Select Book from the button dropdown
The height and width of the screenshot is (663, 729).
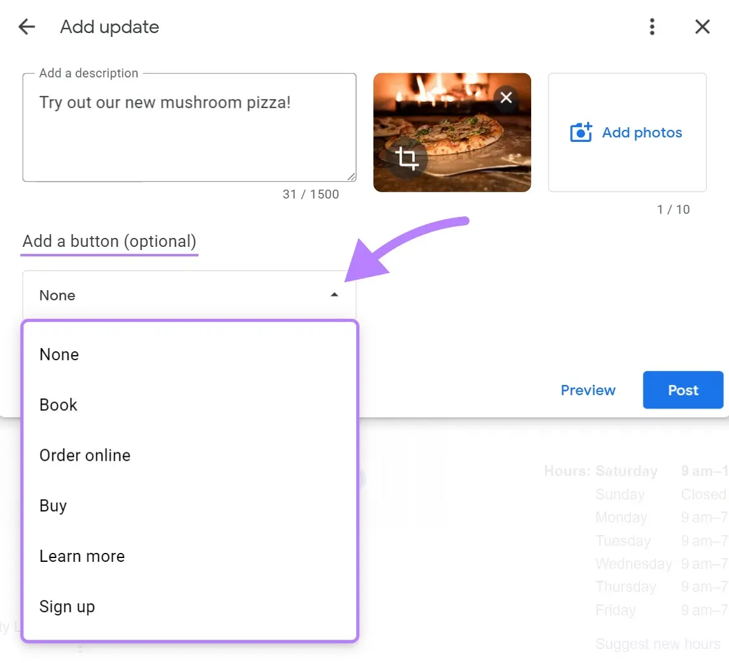click(58, 405)
